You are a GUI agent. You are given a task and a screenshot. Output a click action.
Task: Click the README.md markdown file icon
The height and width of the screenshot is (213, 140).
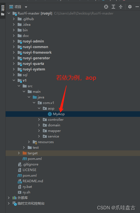pyautogui.click(x=20, y=181)
